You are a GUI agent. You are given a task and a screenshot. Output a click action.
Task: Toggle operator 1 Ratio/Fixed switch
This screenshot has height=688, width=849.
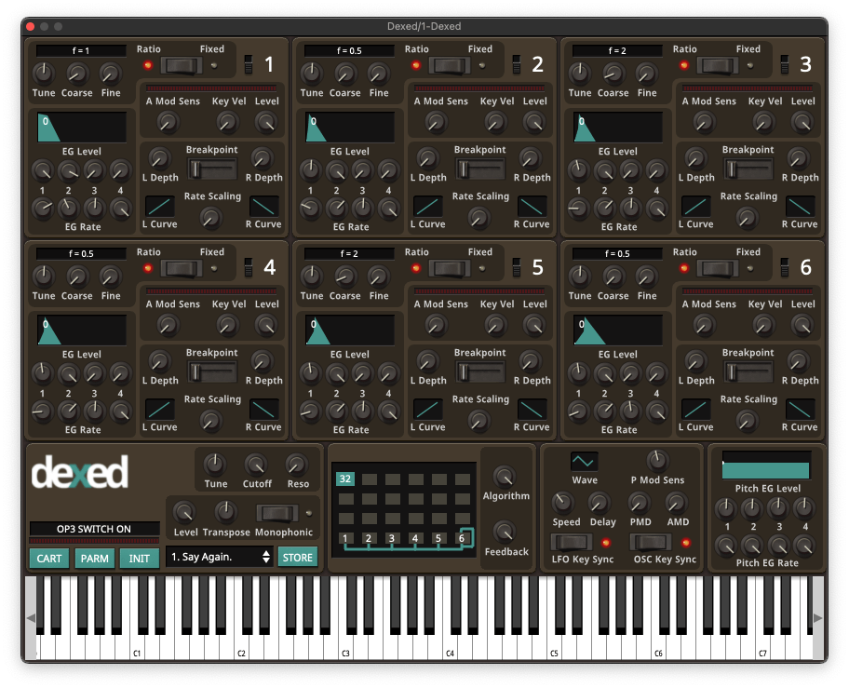pyautogui.click(x=182, y=65)
